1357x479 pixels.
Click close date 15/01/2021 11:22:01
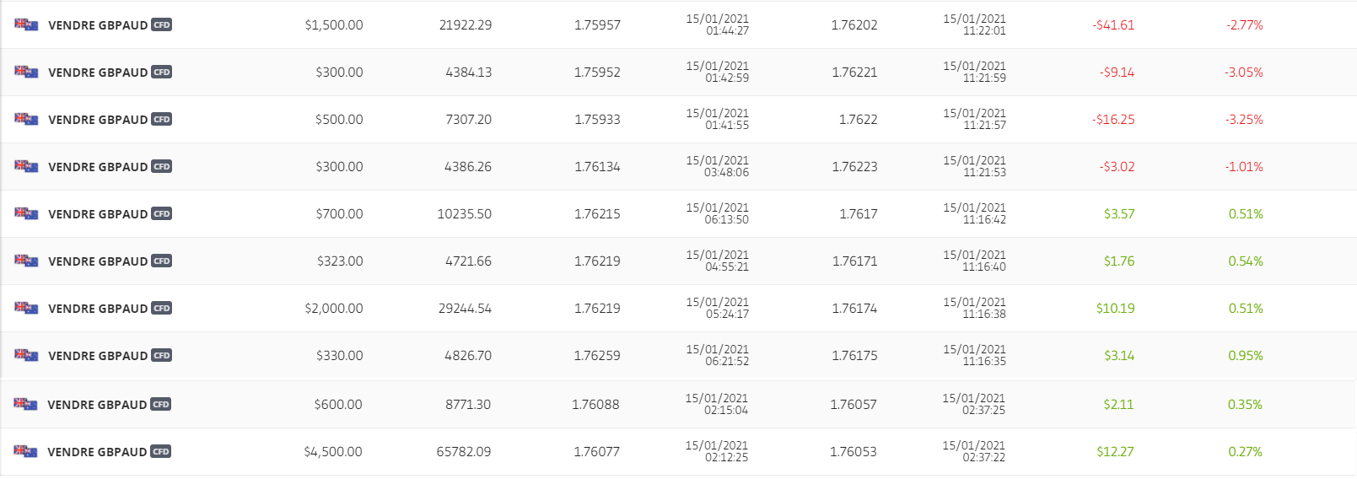pyautogui.click(x=974, y=24)
